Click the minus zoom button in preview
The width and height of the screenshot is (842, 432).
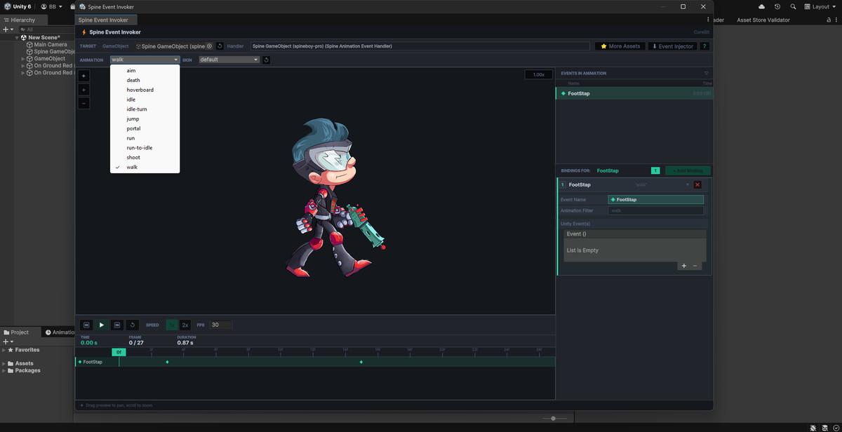83,103
